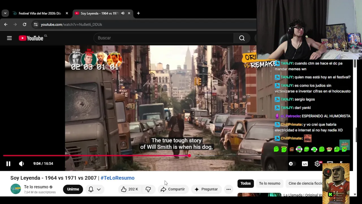Toggle subtitles closed captions
The width and height of the screenshot is (362, 204).
coord(305,164)
